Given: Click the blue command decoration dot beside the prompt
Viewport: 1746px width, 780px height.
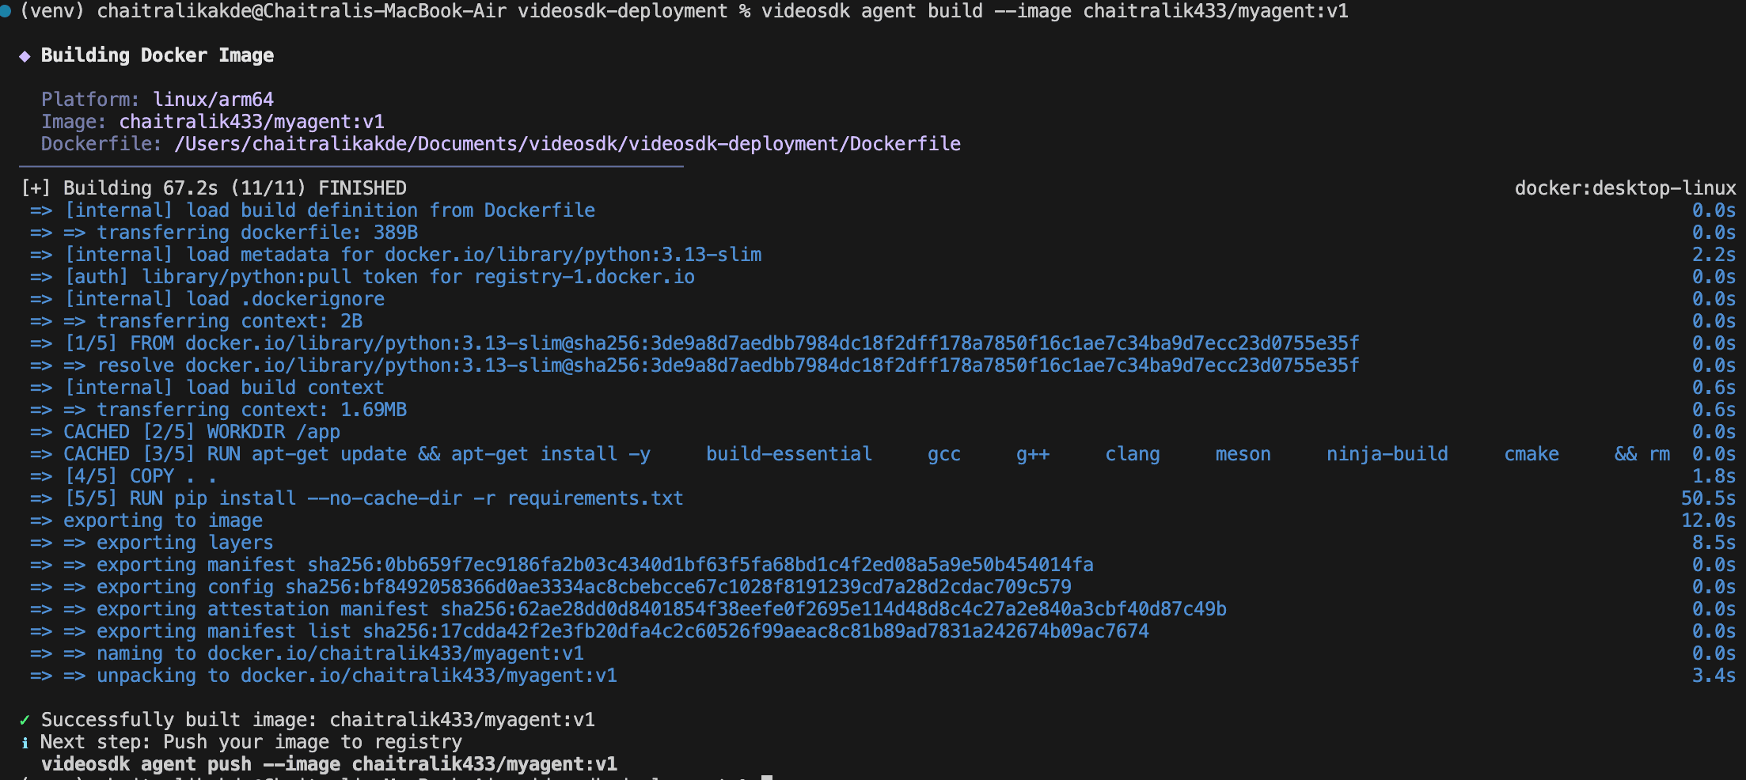Looking at the screenshot, I should tap(5, 10).
